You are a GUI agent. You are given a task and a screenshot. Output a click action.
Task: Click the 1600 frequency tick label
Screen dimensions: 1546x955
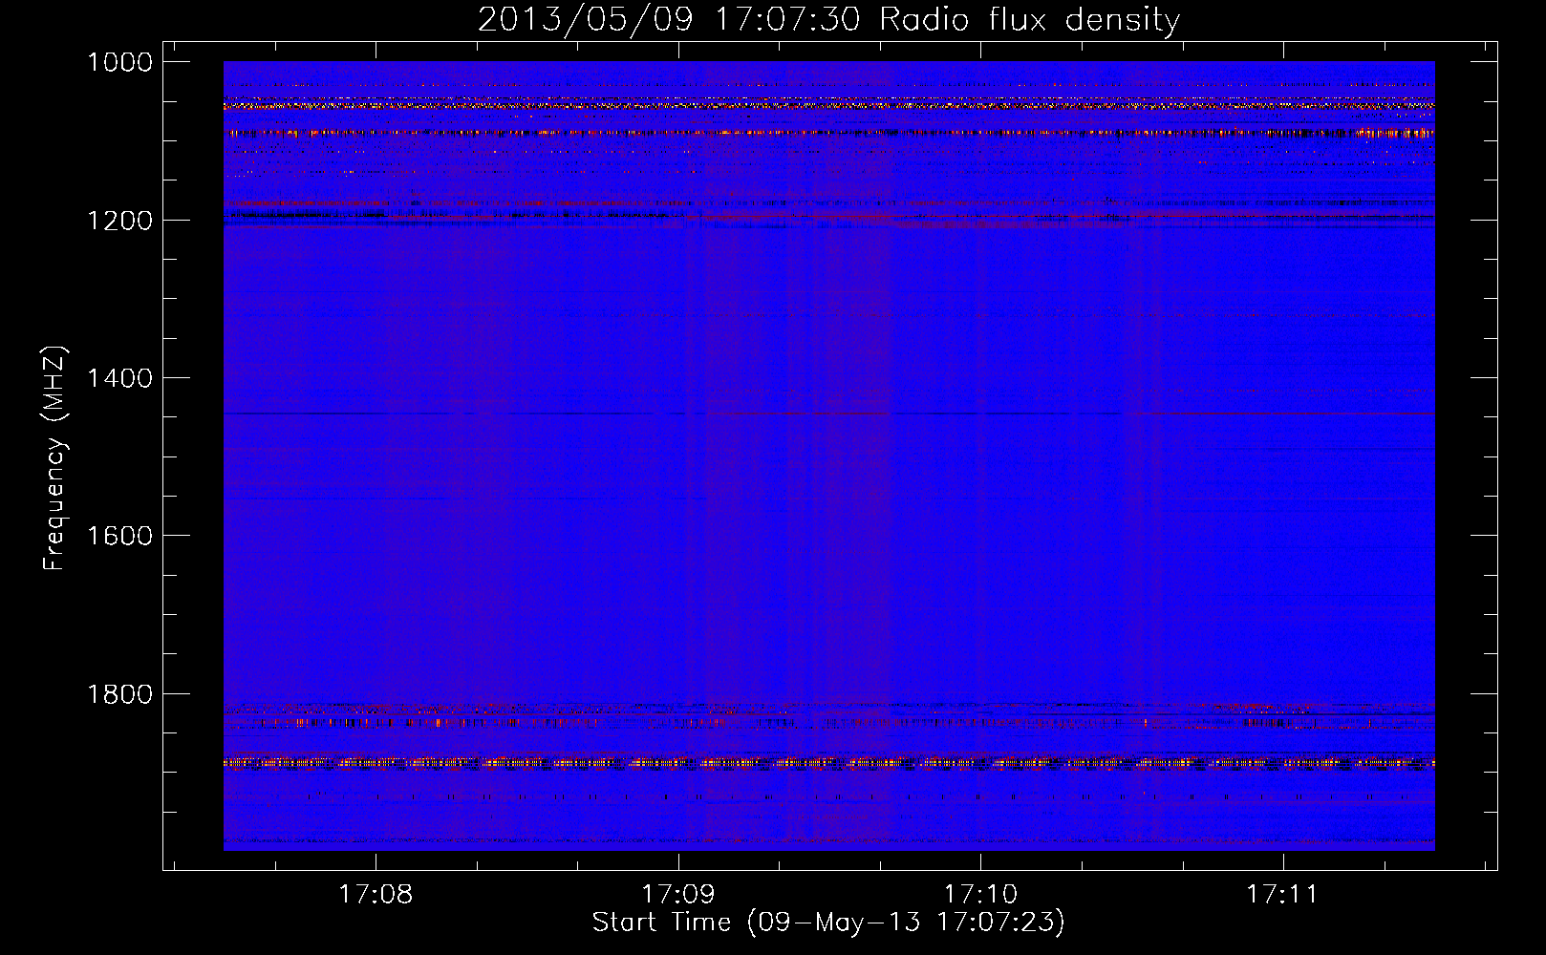tap(119, 536)
